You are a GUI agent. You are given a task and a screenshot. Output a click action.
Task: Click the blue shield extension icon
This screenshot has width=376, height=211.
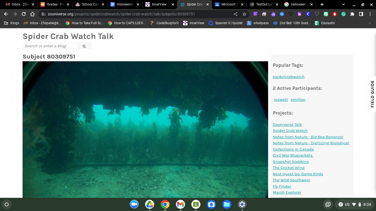point(282,14)
